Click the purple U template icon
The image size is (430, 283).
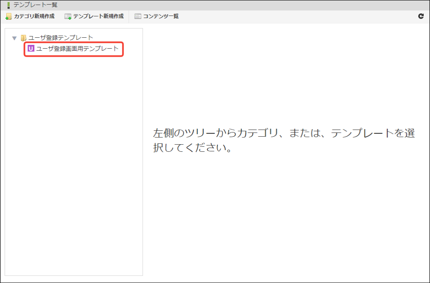tap(31, 49)
